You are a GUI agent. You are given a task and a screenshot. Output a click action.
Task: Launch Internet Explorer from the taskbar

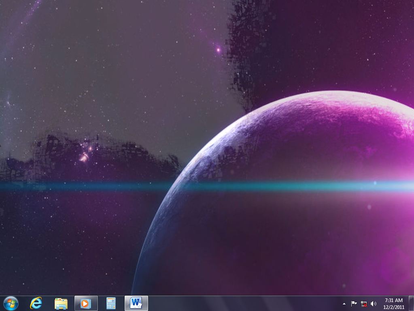36,303
